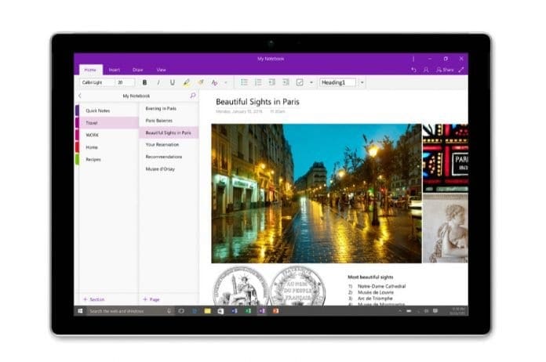This screenshot has width=546, height=362.
Task: Click the taskbar search box
Action: (x=130, y=311)
